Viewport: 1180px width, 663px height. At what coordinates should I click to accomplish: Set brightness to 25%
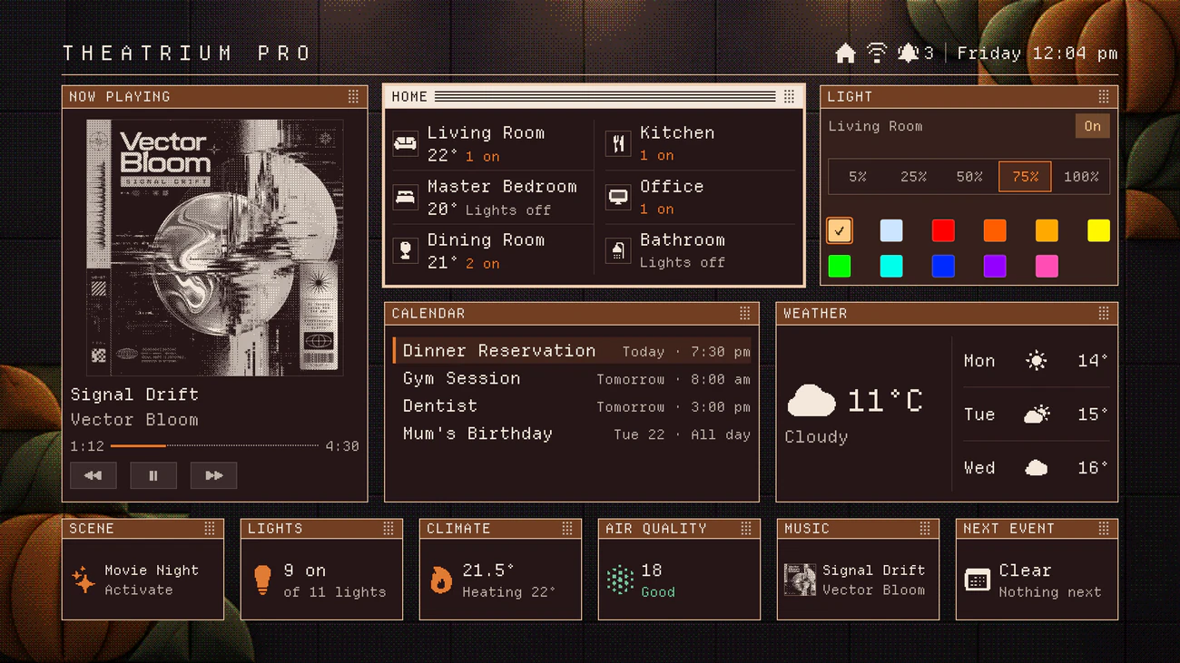point(913,177)
